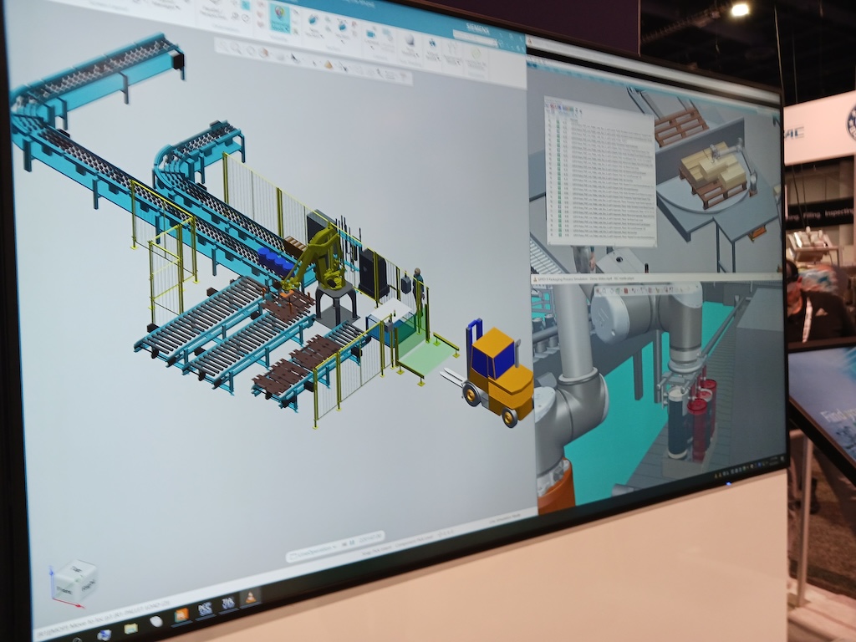Open the selection filter dropdown at viewport bottom
Screen dimensions: 856x642
pyautogui.click(x=313, y=550)
